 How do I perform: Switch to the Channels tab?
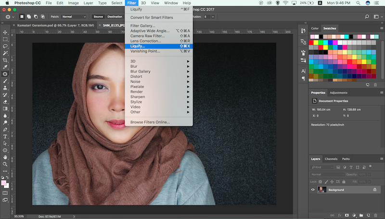coord(331,159)
